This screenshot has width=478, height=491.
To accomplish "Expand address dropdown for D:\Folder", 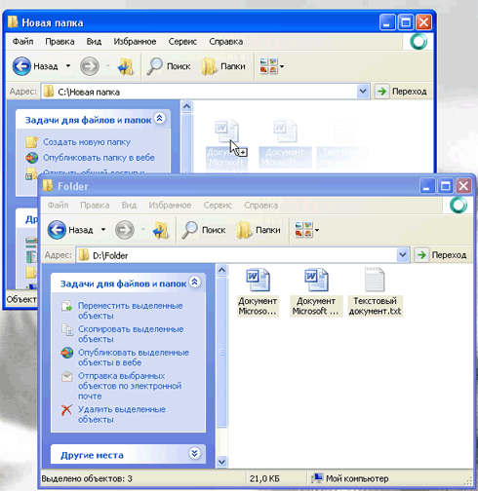I will point(403,255).
